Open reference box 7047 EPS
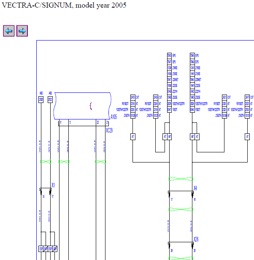Screen dimensions: 254x260 [169, 62]
